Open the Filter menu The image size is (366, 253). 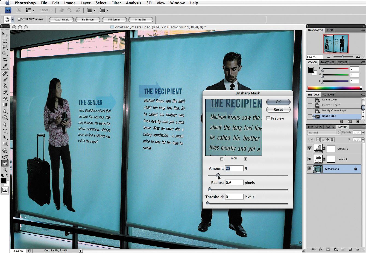click(116, 3)
